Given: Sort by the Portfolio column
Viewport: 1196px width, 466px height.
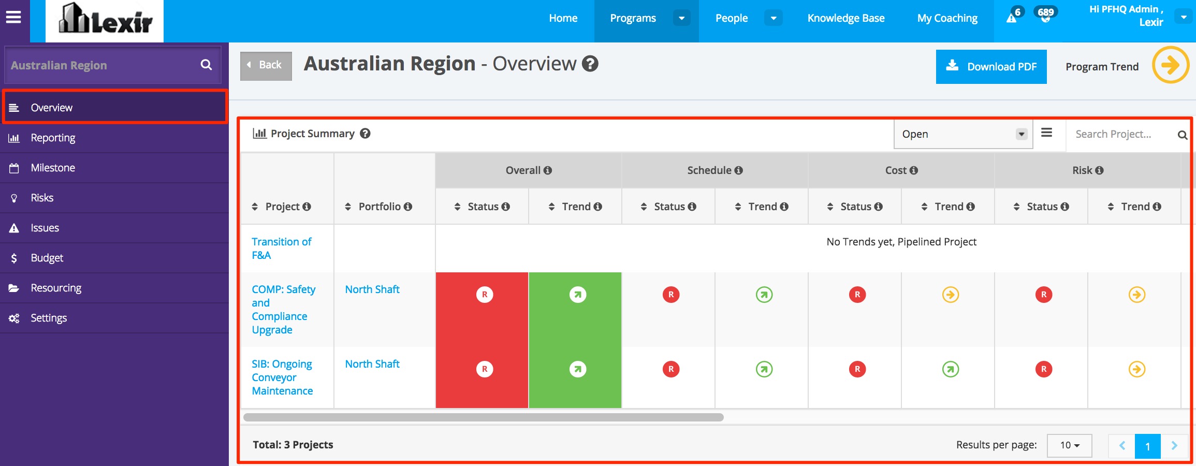Looking at the screenshot, I should (348, 207).
